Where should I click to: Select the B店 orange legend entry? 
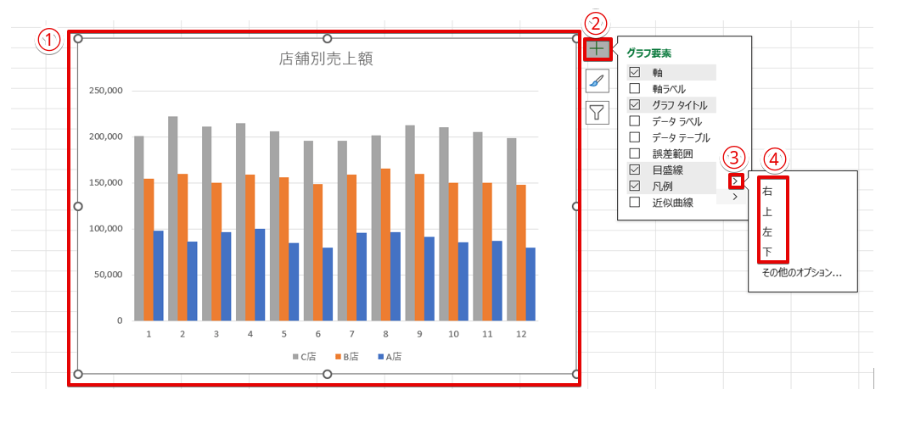pyautogui.click(x=349, y=357)
